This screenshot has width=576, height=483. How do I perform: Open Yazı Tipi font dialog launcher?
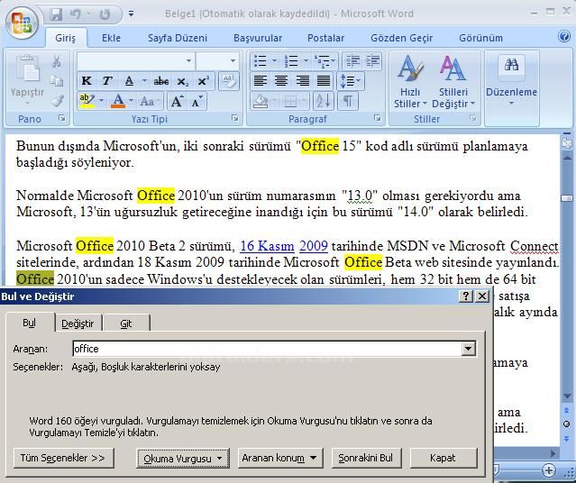[x=235, y=118]
